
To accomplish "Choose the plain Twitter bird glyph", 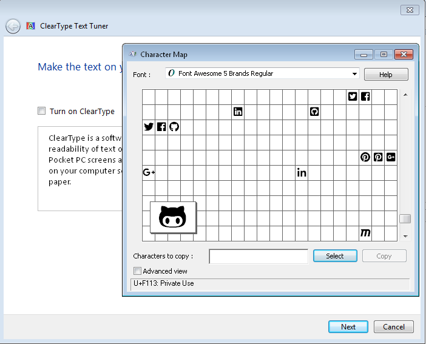I will pos(149,127).
